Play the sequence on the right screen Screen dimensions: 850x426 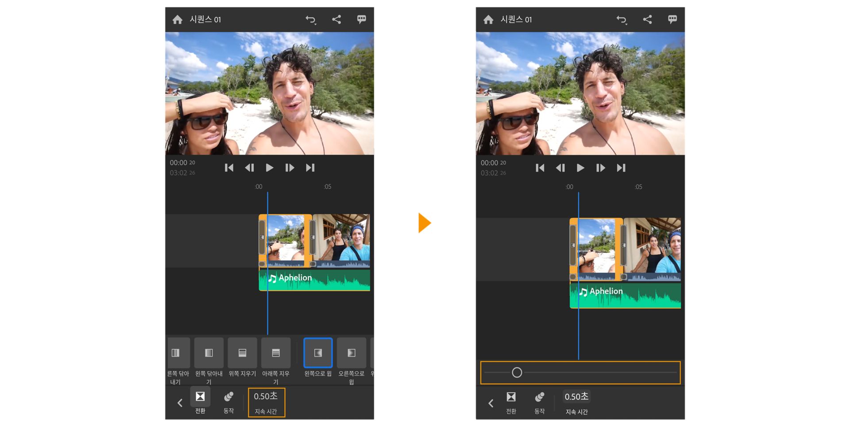[580, 168]
